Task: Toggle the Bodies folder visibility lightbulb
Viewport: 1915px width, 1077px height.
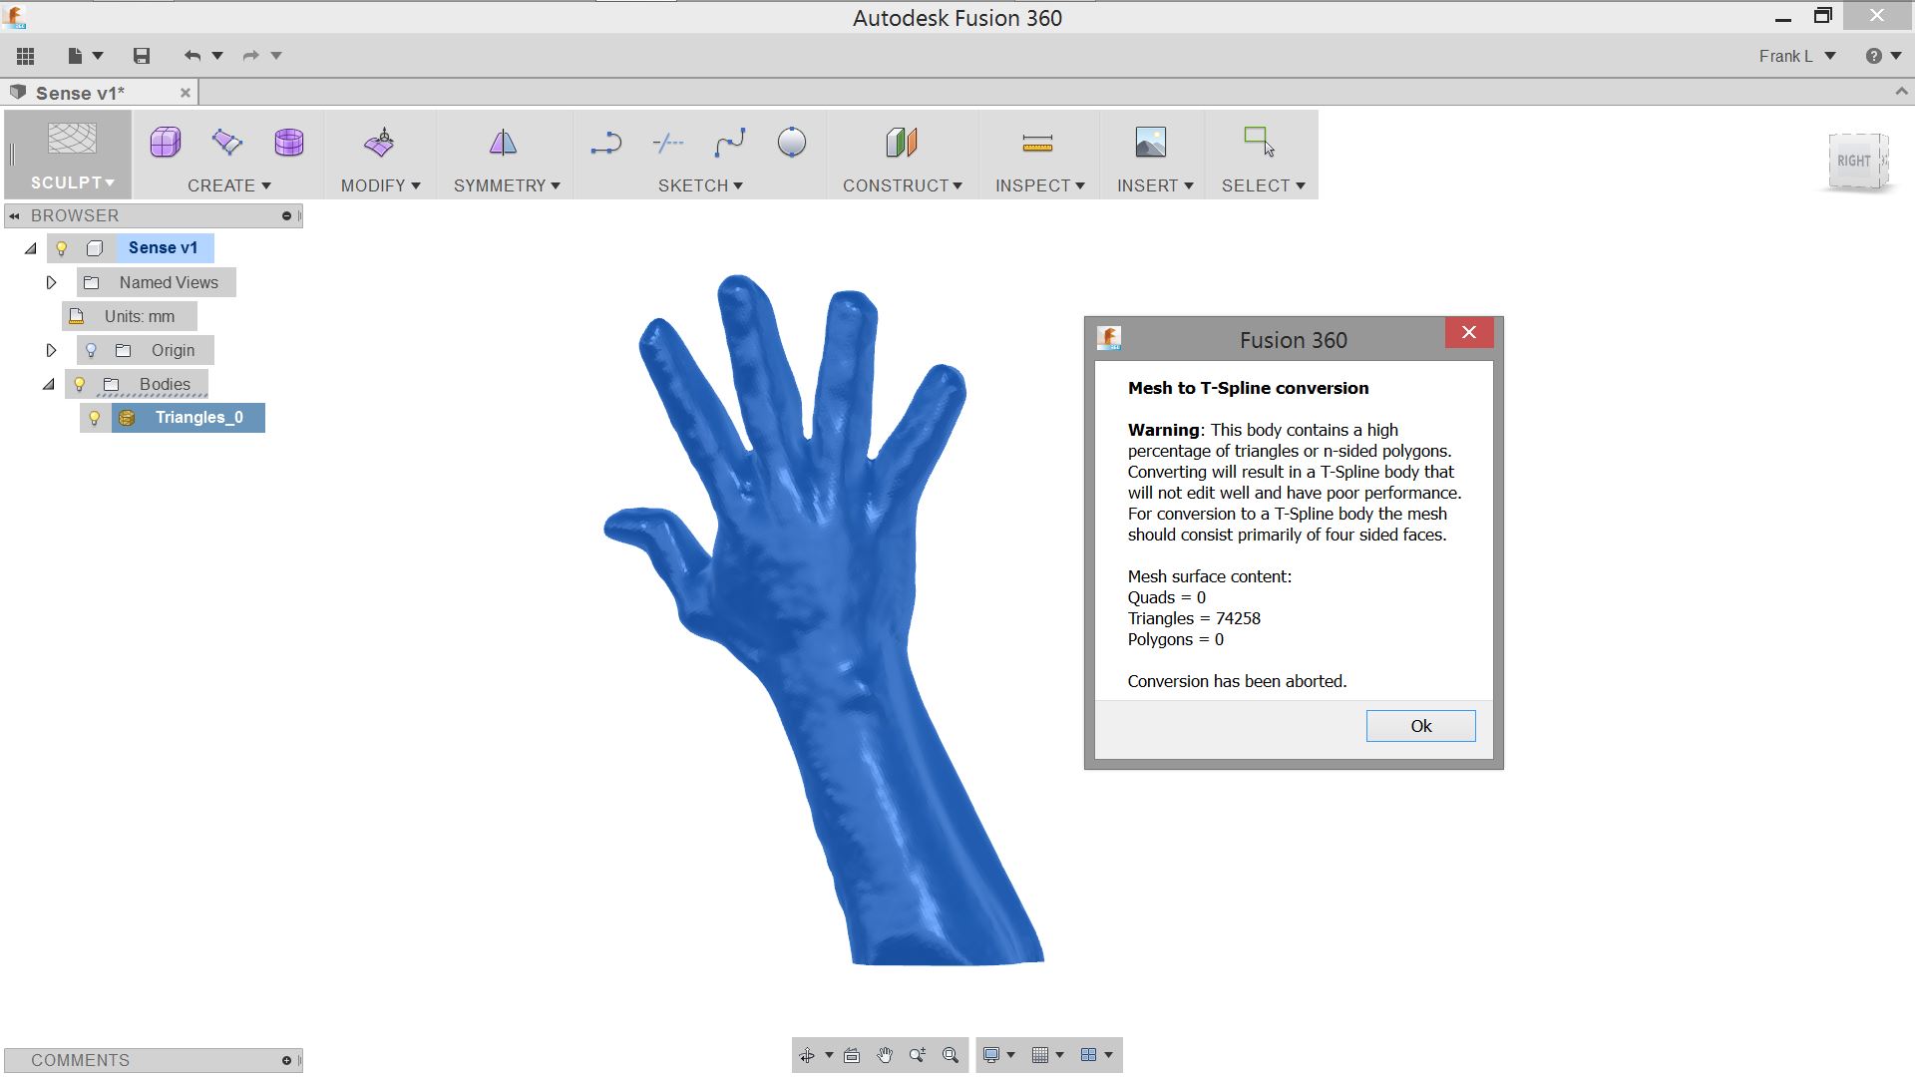Action: coord(80,384)
